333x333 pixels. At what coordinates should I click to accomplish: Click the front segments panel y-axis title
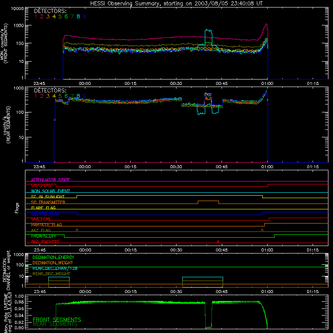[4, 43]
